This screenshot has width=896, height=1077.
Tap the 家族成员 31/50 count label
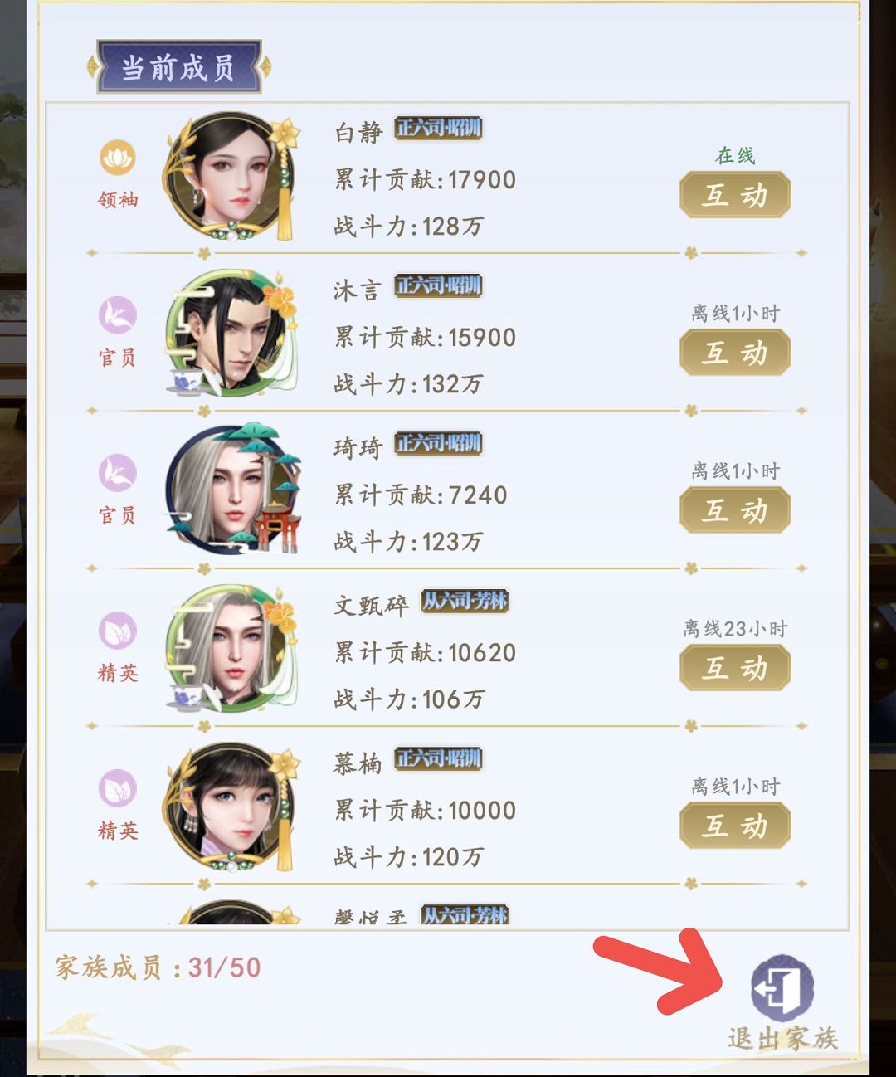[158, 967]
